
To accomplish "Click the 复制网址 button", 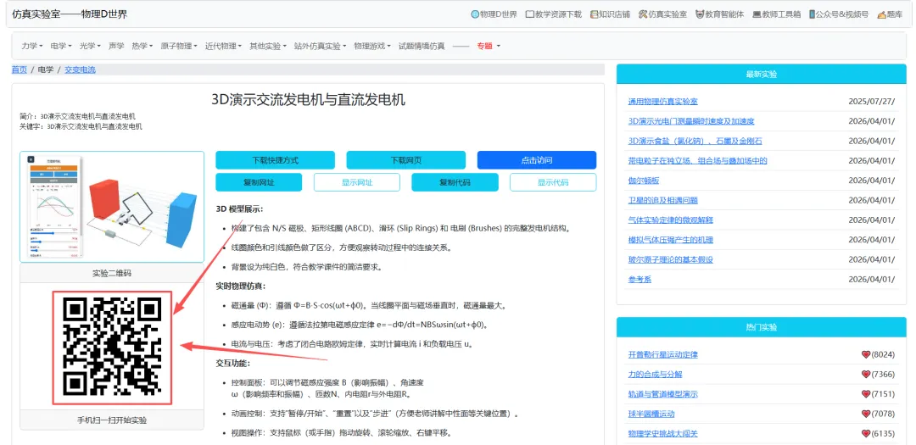I will point(259,182).
